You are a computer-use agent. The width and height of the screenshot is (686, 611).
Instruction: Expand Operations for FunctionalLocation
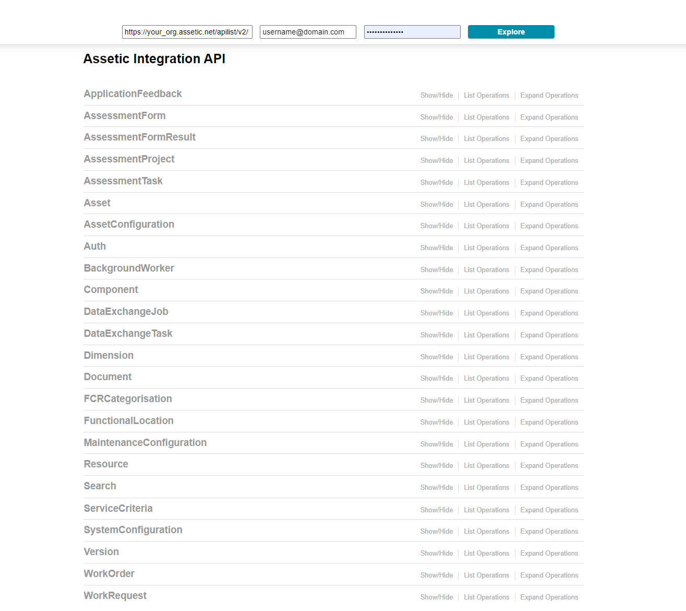(x=549, y=422)
